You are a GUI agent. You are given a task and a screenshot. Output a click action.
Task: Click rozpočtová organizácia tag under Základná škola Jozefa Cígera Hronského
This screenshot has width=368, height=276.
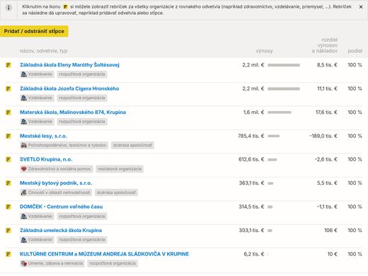tap(82, 98)
